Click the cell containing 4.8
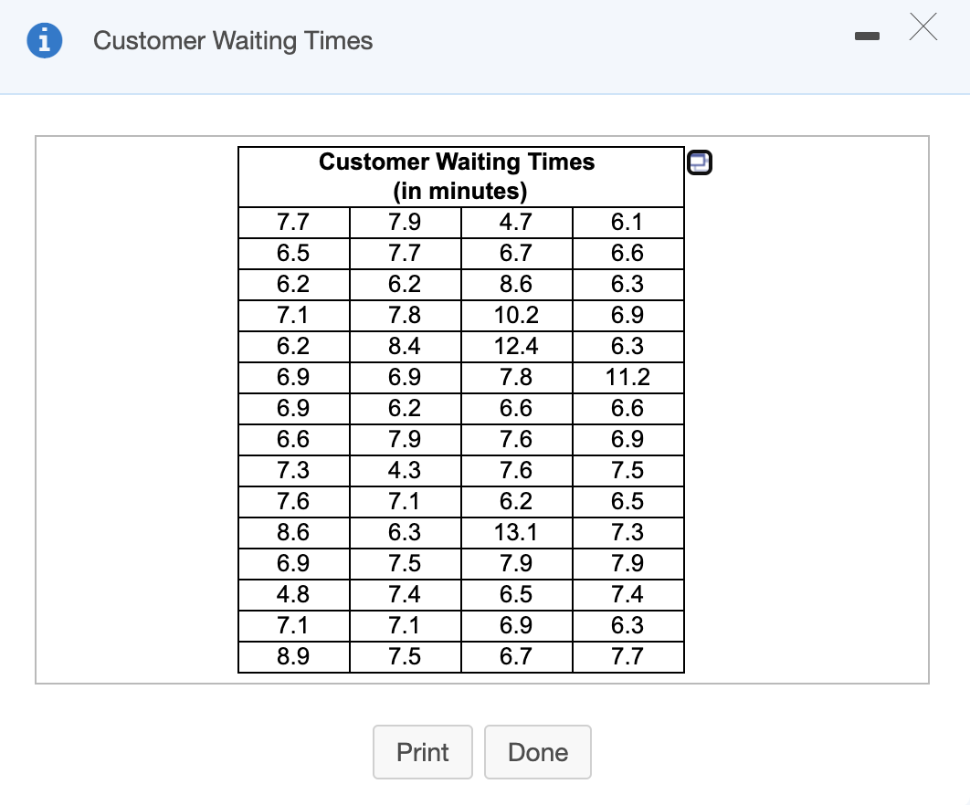This screenshot has width=970, height=805. (x=293, y=594)
